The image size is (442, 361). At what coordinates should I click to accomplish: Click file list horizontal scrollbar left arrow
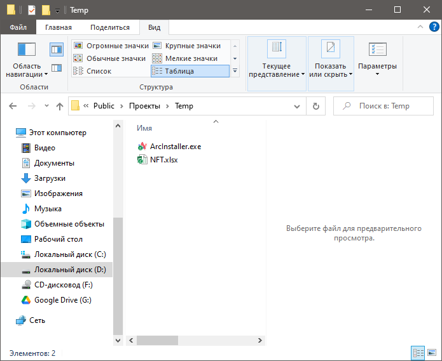point(131,341)
